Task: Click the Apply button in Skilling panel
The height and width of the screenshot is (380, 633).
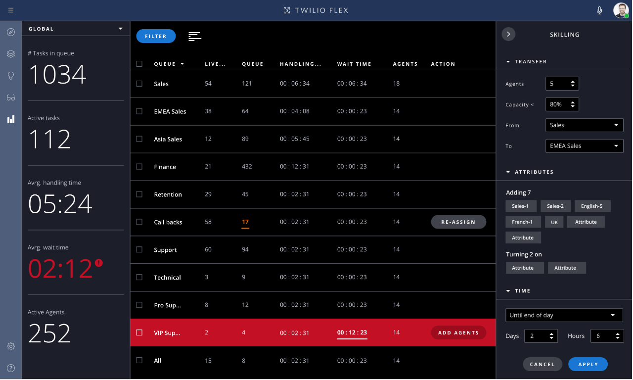Action: (588, 364)
